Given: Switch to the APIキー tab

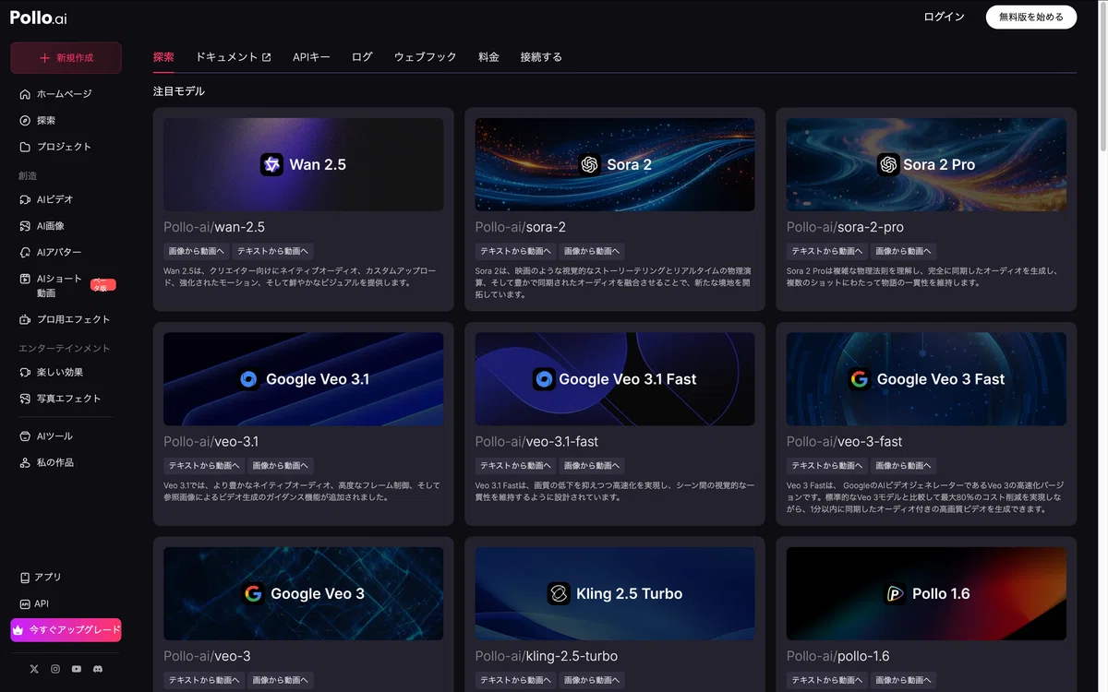Looking at the screenshot, I should pos(311,57).
